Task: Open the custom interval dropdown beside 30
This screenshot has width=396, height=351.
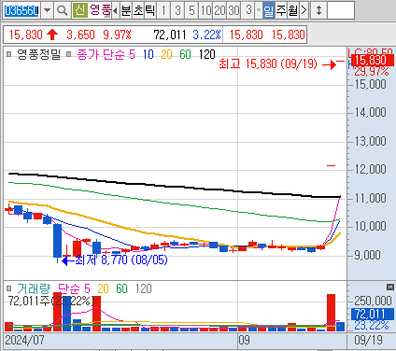Action: pyautogui.click(x=259, y=11)
